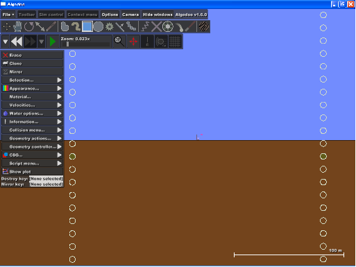Image resolution: width=356 pixels, height=267 pixels.
Task: Expand the Geometry actions submenu
Action: click(33, 139)
